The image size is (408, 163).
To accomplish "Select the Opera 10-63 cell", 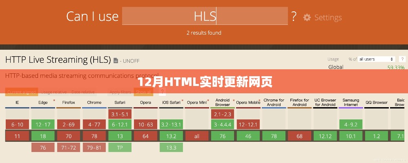I will click(x=145, y=125).
